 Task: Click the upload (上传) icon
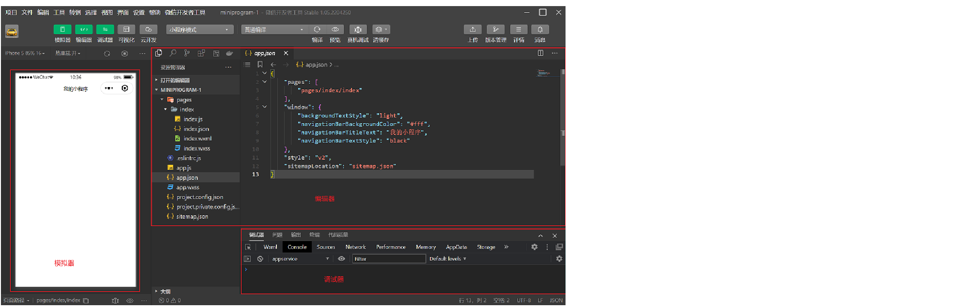[x=473, y=29]
